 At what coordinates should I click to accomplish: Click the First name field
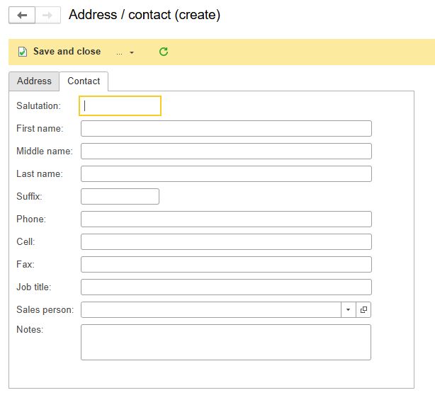pos(226,129)
